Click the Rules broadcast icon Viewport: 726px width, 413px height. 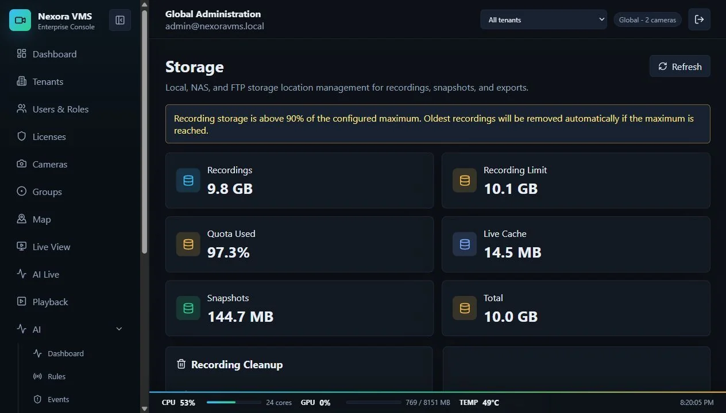coord(38,376)
